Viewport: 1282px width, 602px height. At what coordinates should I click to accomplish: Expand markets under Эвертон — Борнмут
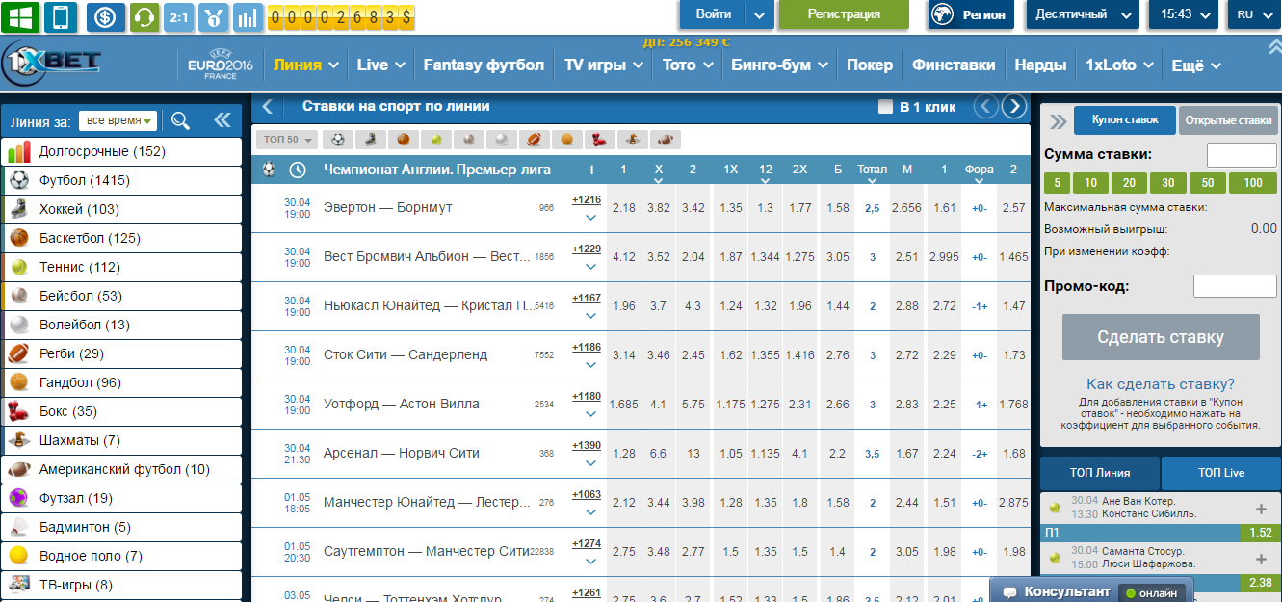click(589, 218)
